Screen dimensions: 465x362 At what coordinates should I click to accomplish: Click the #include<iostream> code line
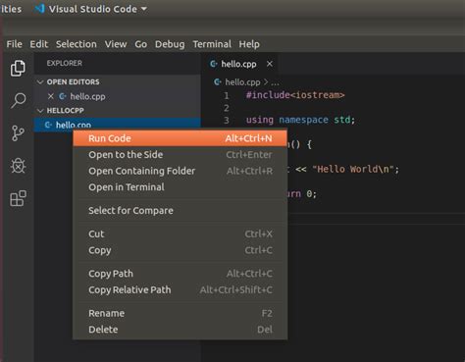[295, 95]
